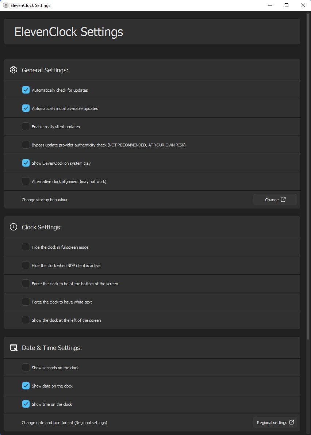Click the General Settings gear icon
Viewport: 311px width, 435px height.
14,70
